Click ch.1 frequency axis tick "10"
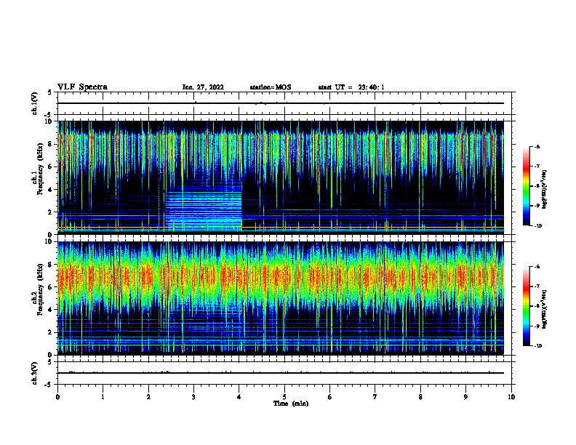The width and height of the screenshot is (576, 445). 49,121
